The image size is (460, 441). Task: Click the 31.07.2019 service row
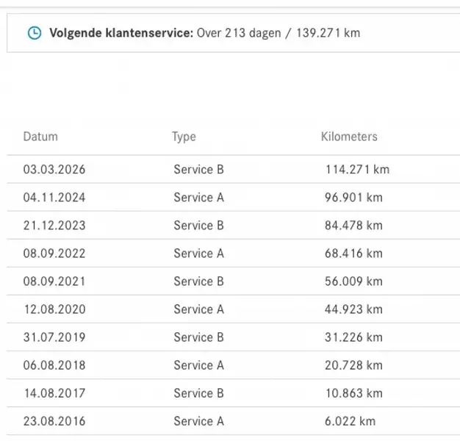tap(233, 337)
